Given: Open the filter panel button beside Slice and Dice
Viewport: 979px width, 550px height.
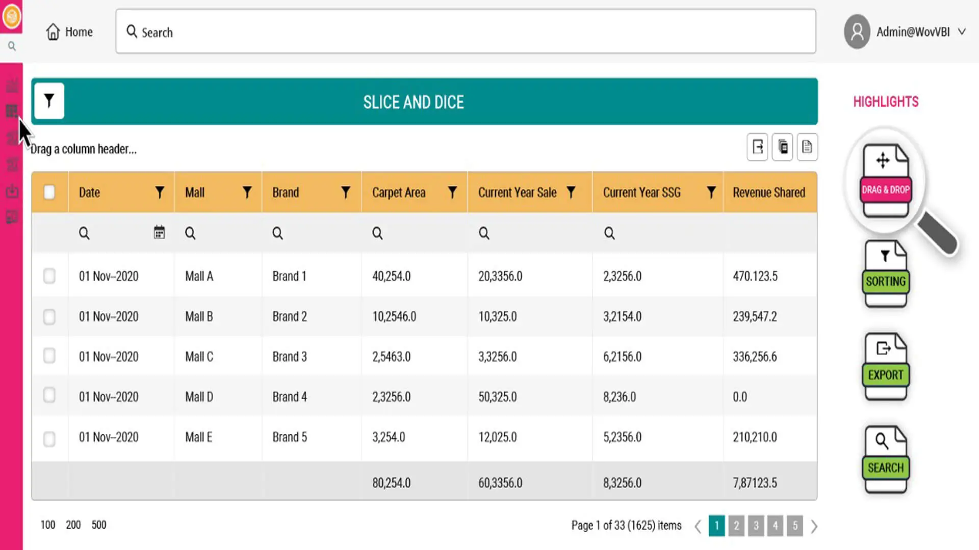Looking at the screenshot, I should [x=49, y=101].
